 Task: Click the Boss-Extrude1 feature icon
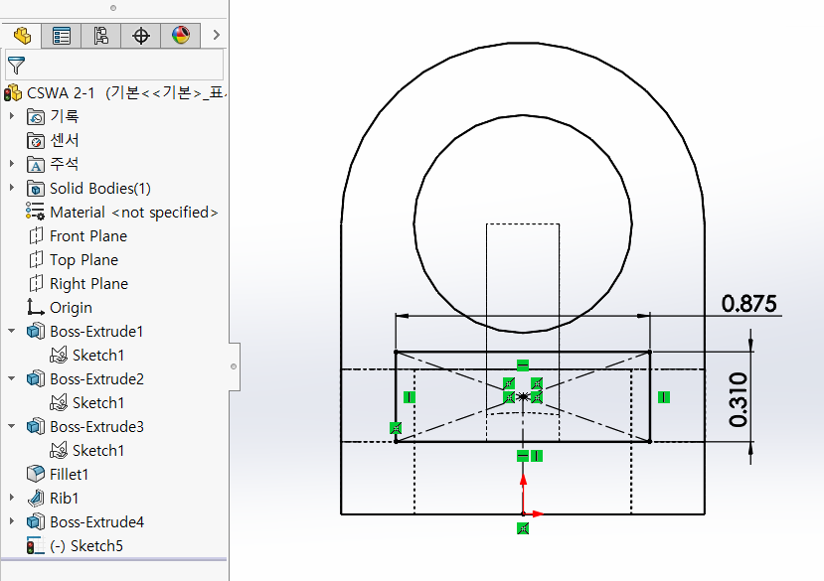pyautogui.click(x=35, y=332)
